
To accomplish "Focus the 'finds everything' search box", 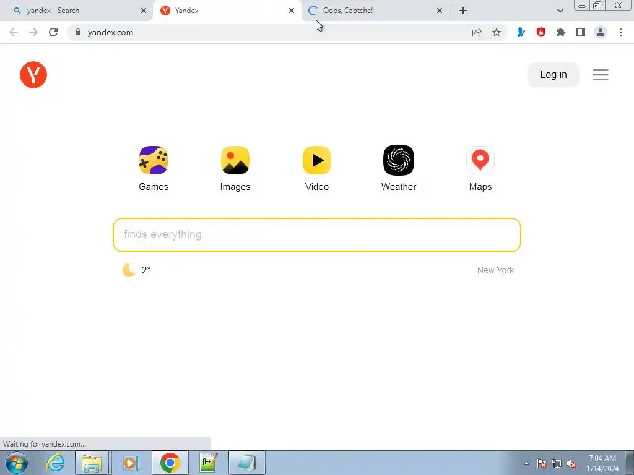I will [316, 235].
